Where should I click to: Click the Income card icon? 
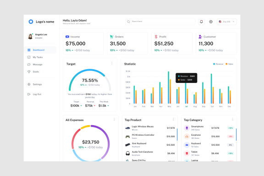pyautogui.click(x=67, y=37)
